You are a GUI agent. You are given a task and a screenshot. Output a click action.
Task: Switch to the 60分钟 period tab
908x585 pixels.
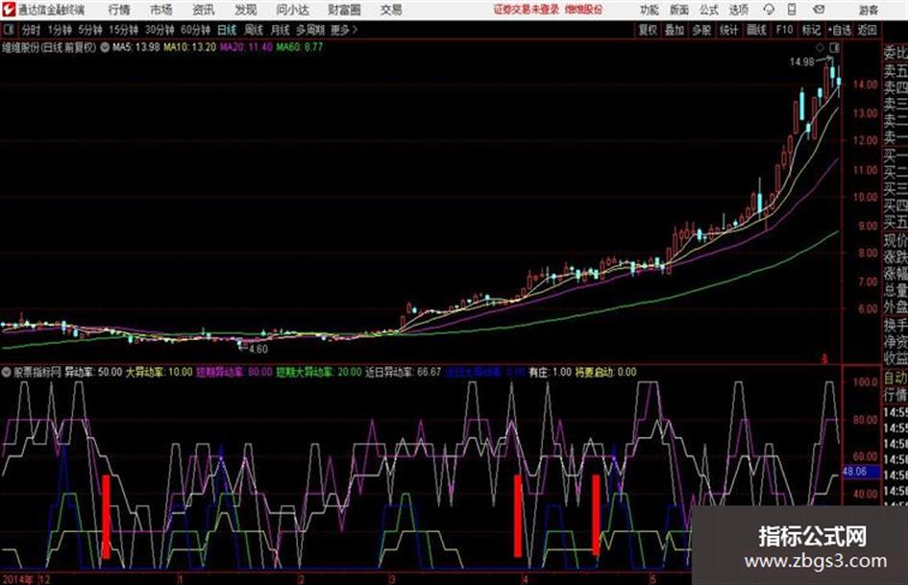pyautogui.click(x=195, y=30)
